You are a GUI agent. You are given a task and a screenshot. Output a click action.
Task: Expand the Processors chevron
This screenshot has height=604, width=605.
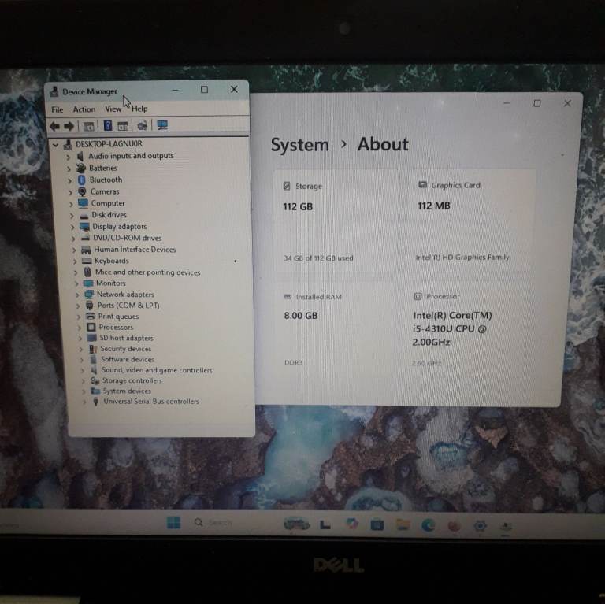(x=79, y=328)
